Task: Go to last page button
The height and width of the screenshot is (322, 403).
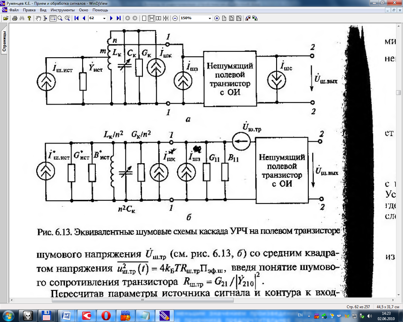Action: (118, 18)
